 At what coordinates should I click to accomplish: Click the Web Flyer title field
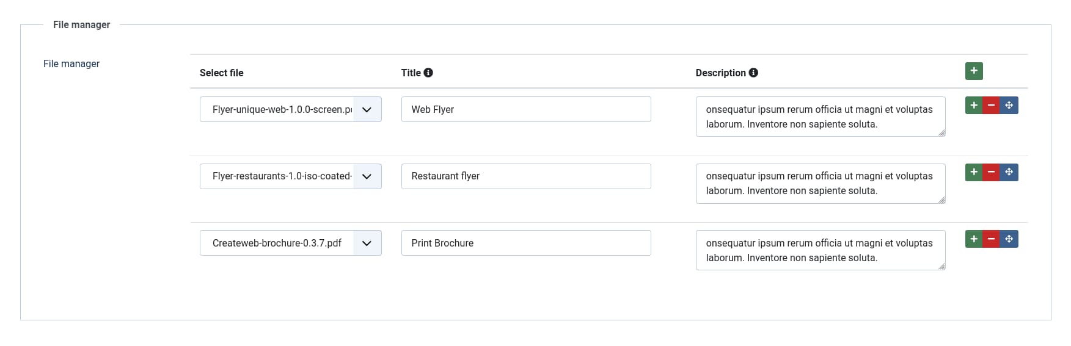tap(525, 109)
